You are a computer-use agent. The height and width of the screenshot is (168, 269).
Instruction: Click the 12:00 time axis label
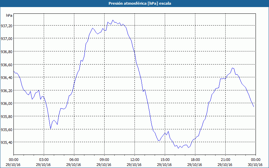[x=135, y=160]
